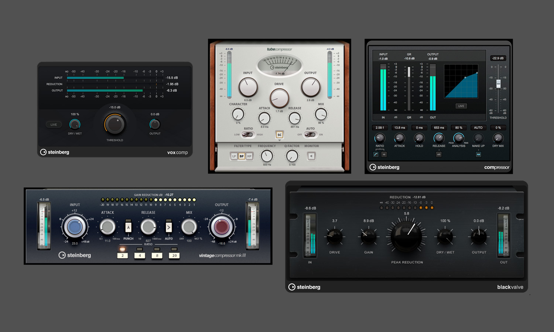The width and height of the screenshot is (554, 332).
Task: Toggle the soft knee curve button under Ratio
Action: click(x=376, y=155)
